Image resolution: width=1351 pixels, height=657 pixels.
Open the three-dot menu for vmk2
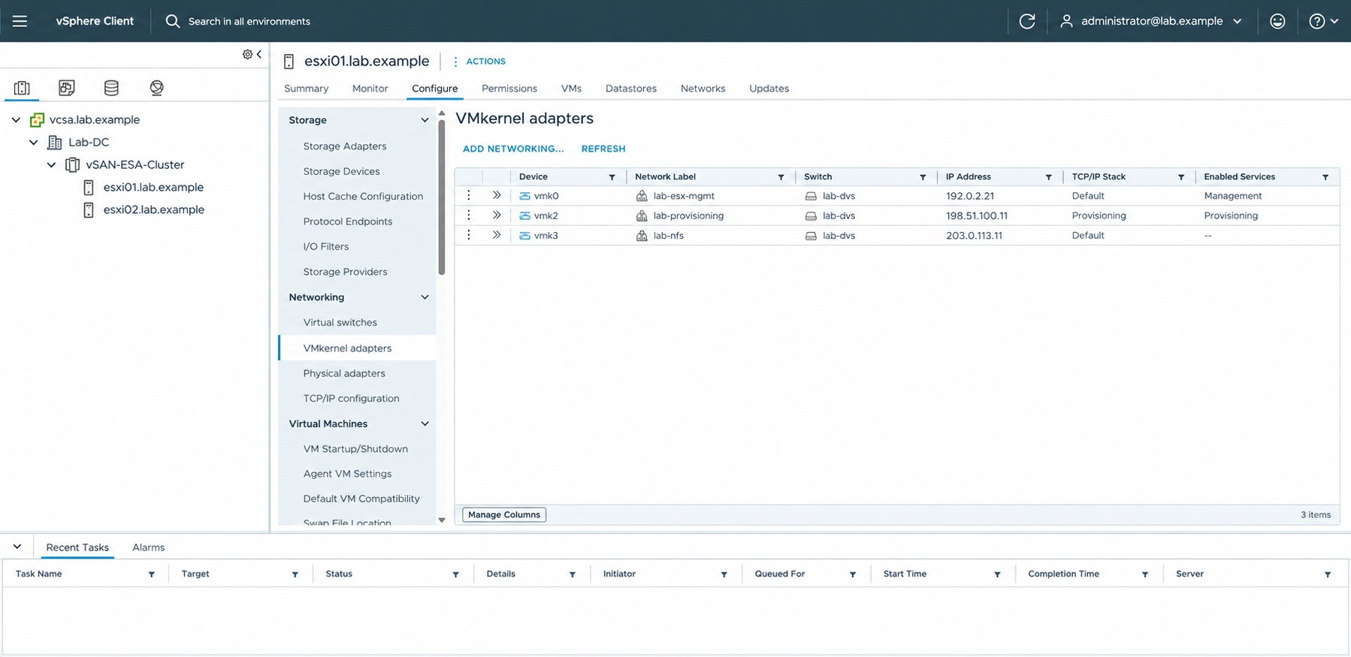coord(469,215)
